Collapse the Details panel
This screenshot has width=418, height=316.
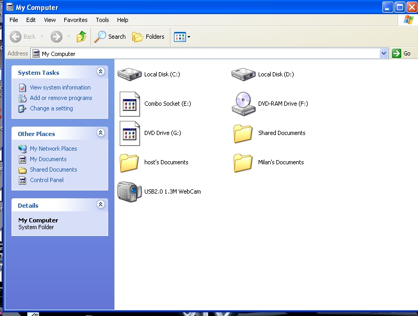[x=101, y=205]
